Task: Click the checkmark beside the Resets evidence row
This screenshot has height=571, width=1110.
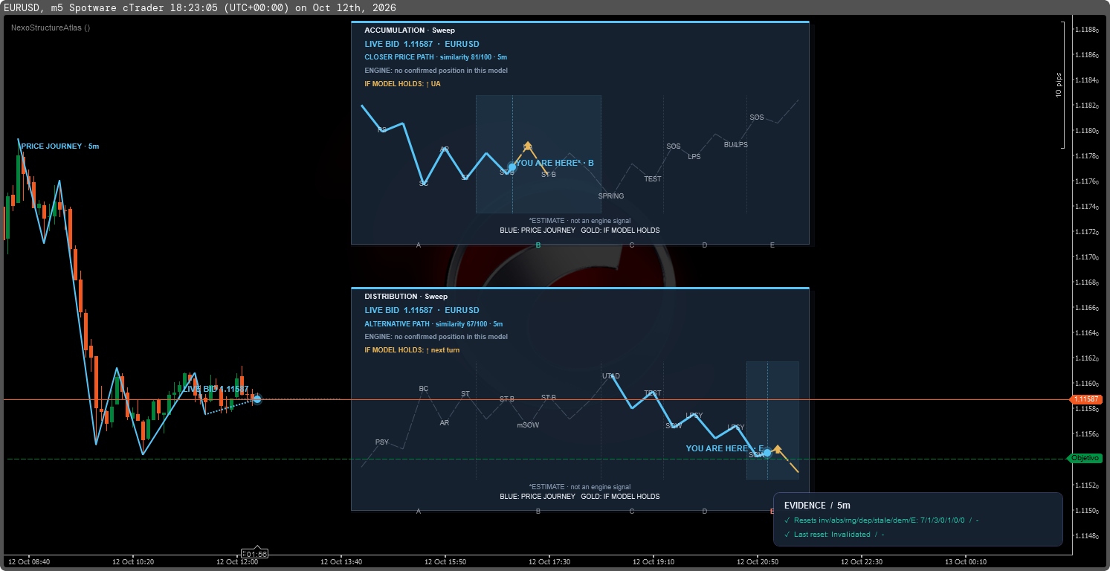Action: pos(787,520)
